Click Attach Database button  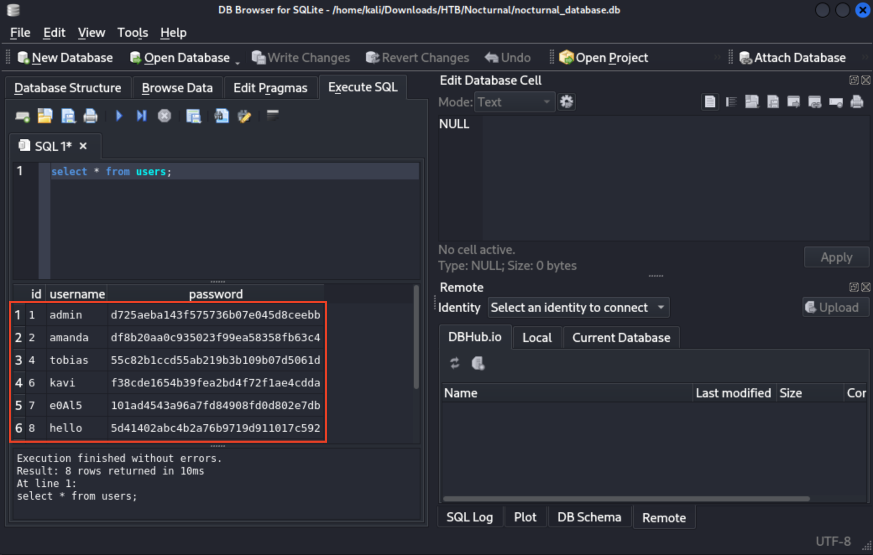pyautogui.click(x=792, y=57)
